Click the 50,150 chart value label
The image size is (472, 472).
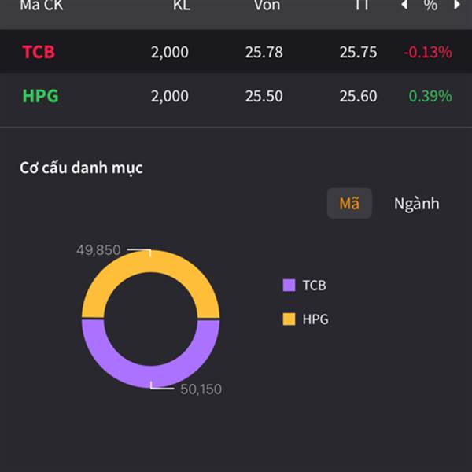(x=201, y=389)
